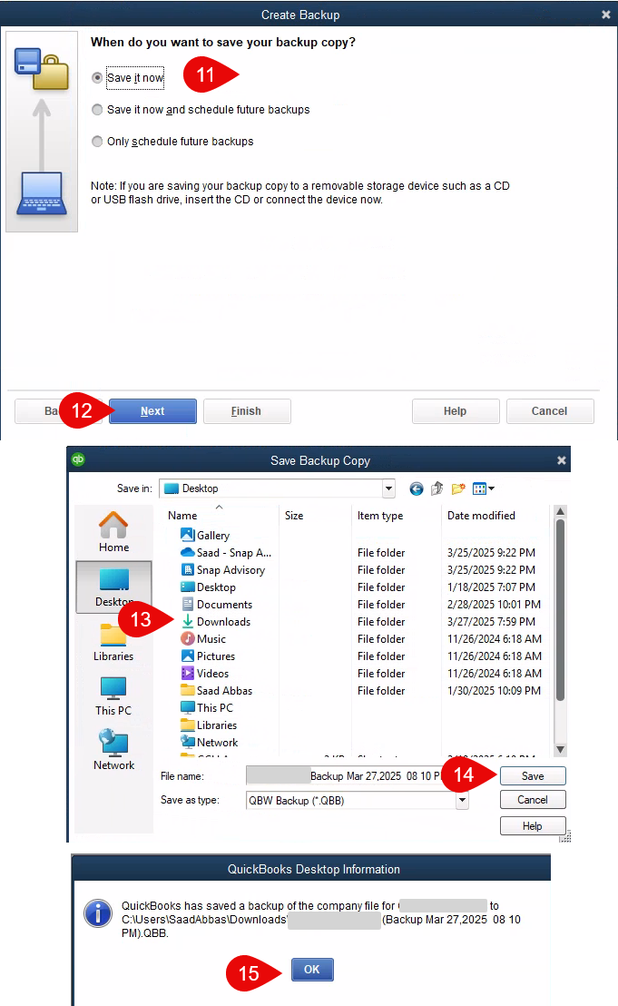Open the 'Save in' Desktop dropdown
Screen dimensions: 618x1006
pos(388,488)
